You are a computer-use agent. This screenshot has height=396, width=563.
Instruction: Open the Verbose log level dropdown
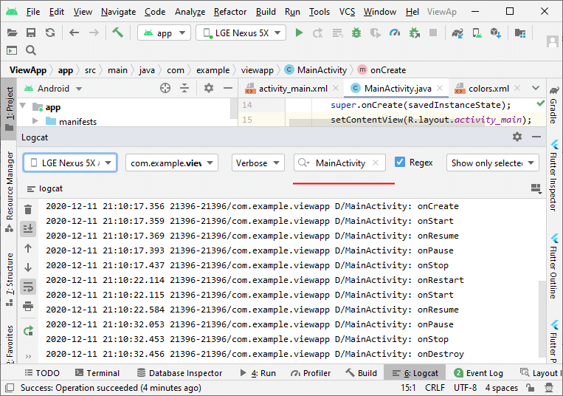258,163
